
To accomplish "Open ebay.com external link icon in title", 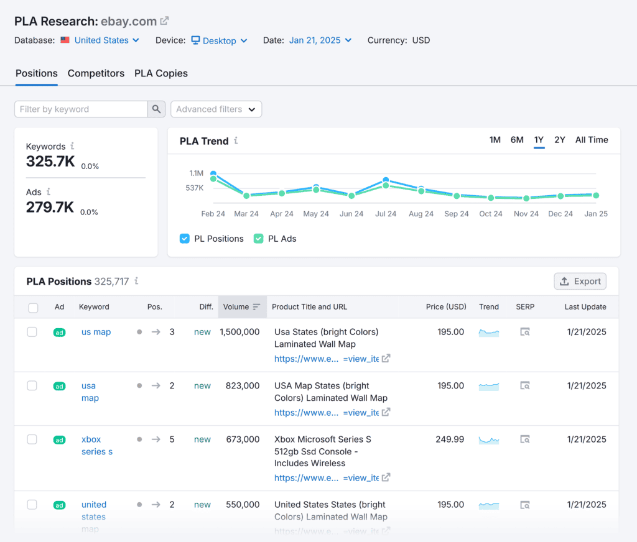I will point(164,21).
